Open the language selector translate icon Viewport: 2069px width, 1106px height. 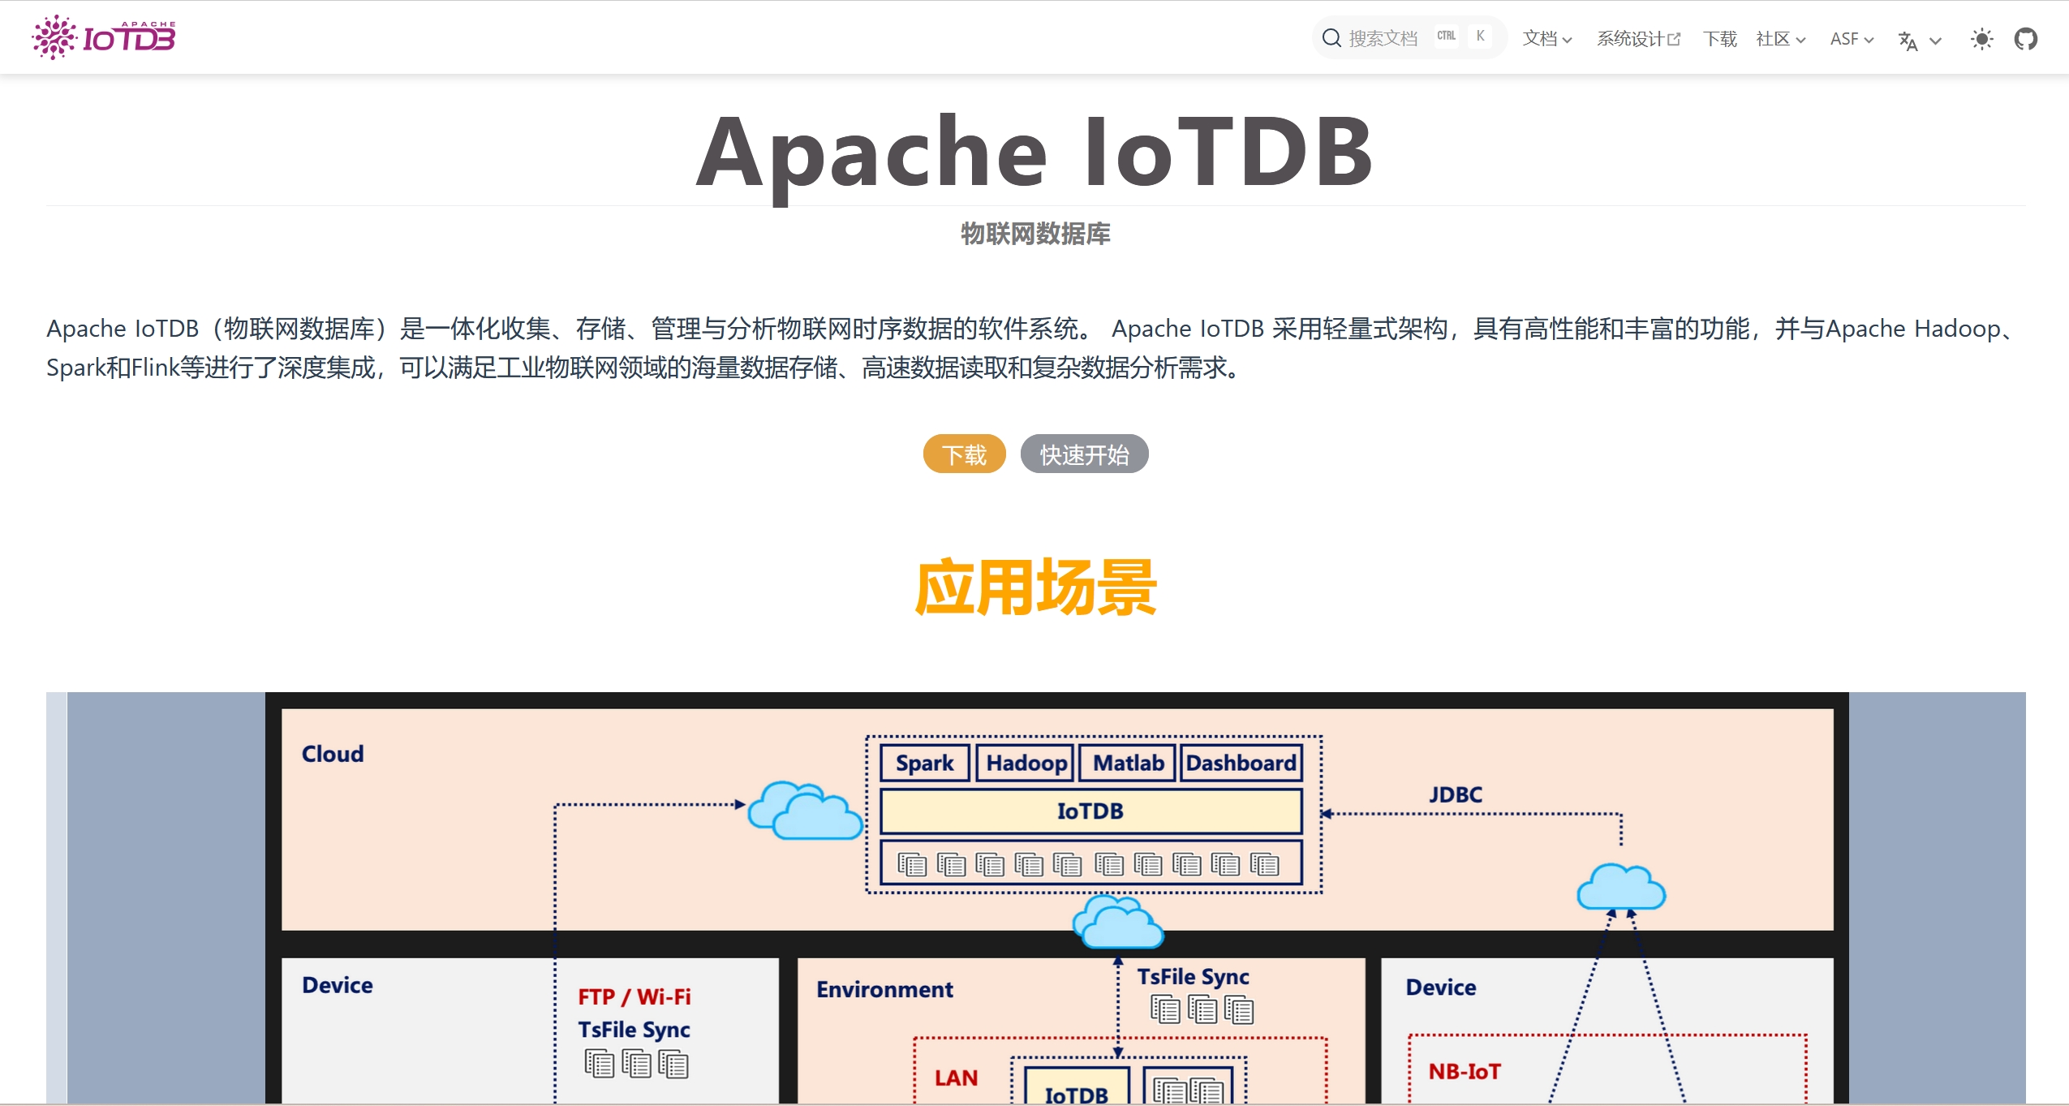tap(1908, 40)
